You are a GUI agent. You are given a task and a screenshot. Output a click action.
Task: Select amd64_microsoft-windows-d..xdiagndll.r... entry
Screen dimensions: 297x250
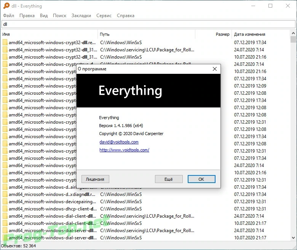coord(52,194)
